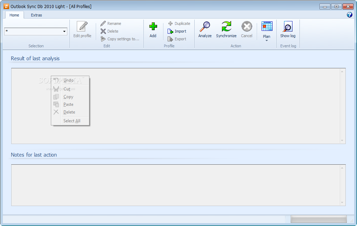The height and width of the screenshot is (226, 357).
Task: Add a profile with the green plus icon
Action: 153,26
